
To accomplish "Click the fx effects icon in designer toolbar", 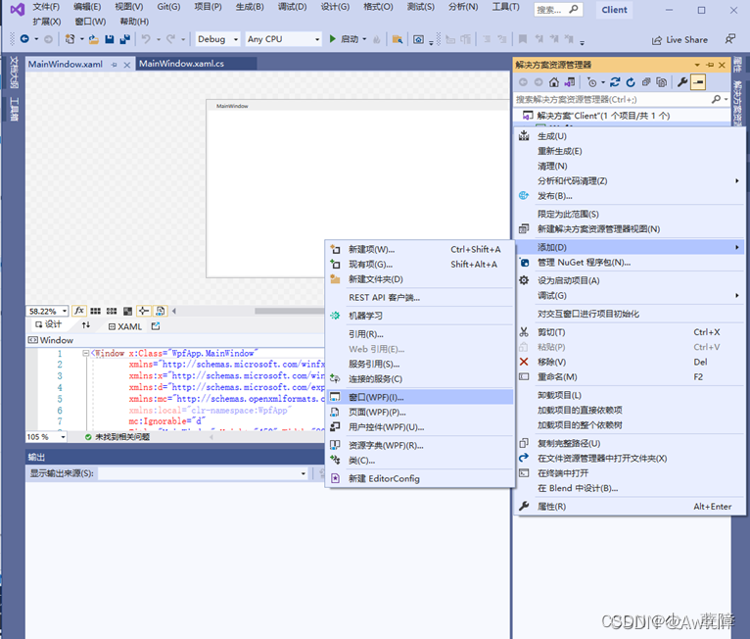I will pos(79,311).
